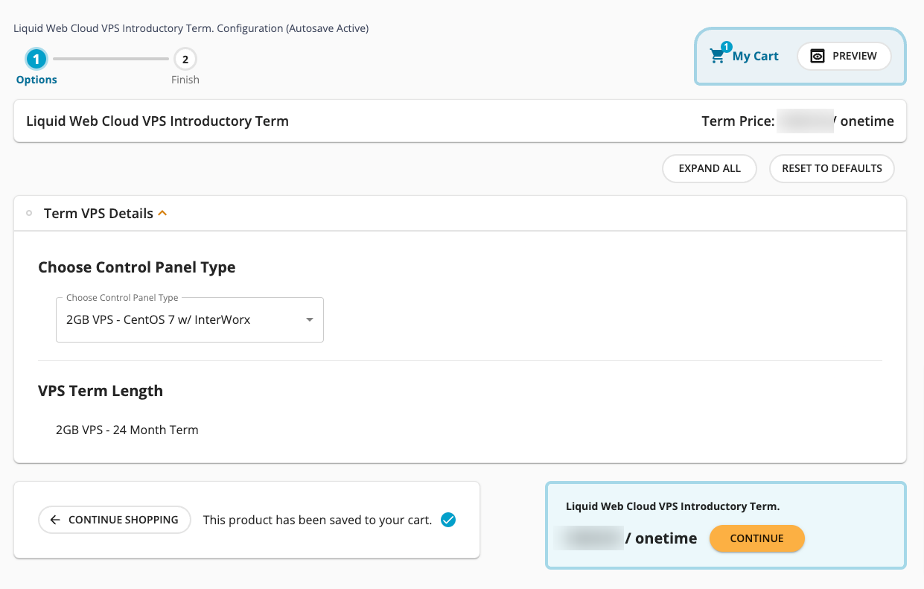Click the Term VPS Details header text

(x=98, y=214)
